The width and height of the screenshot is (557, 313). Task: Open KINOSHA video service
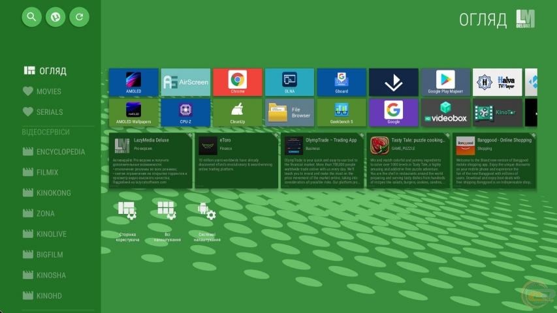44,275
